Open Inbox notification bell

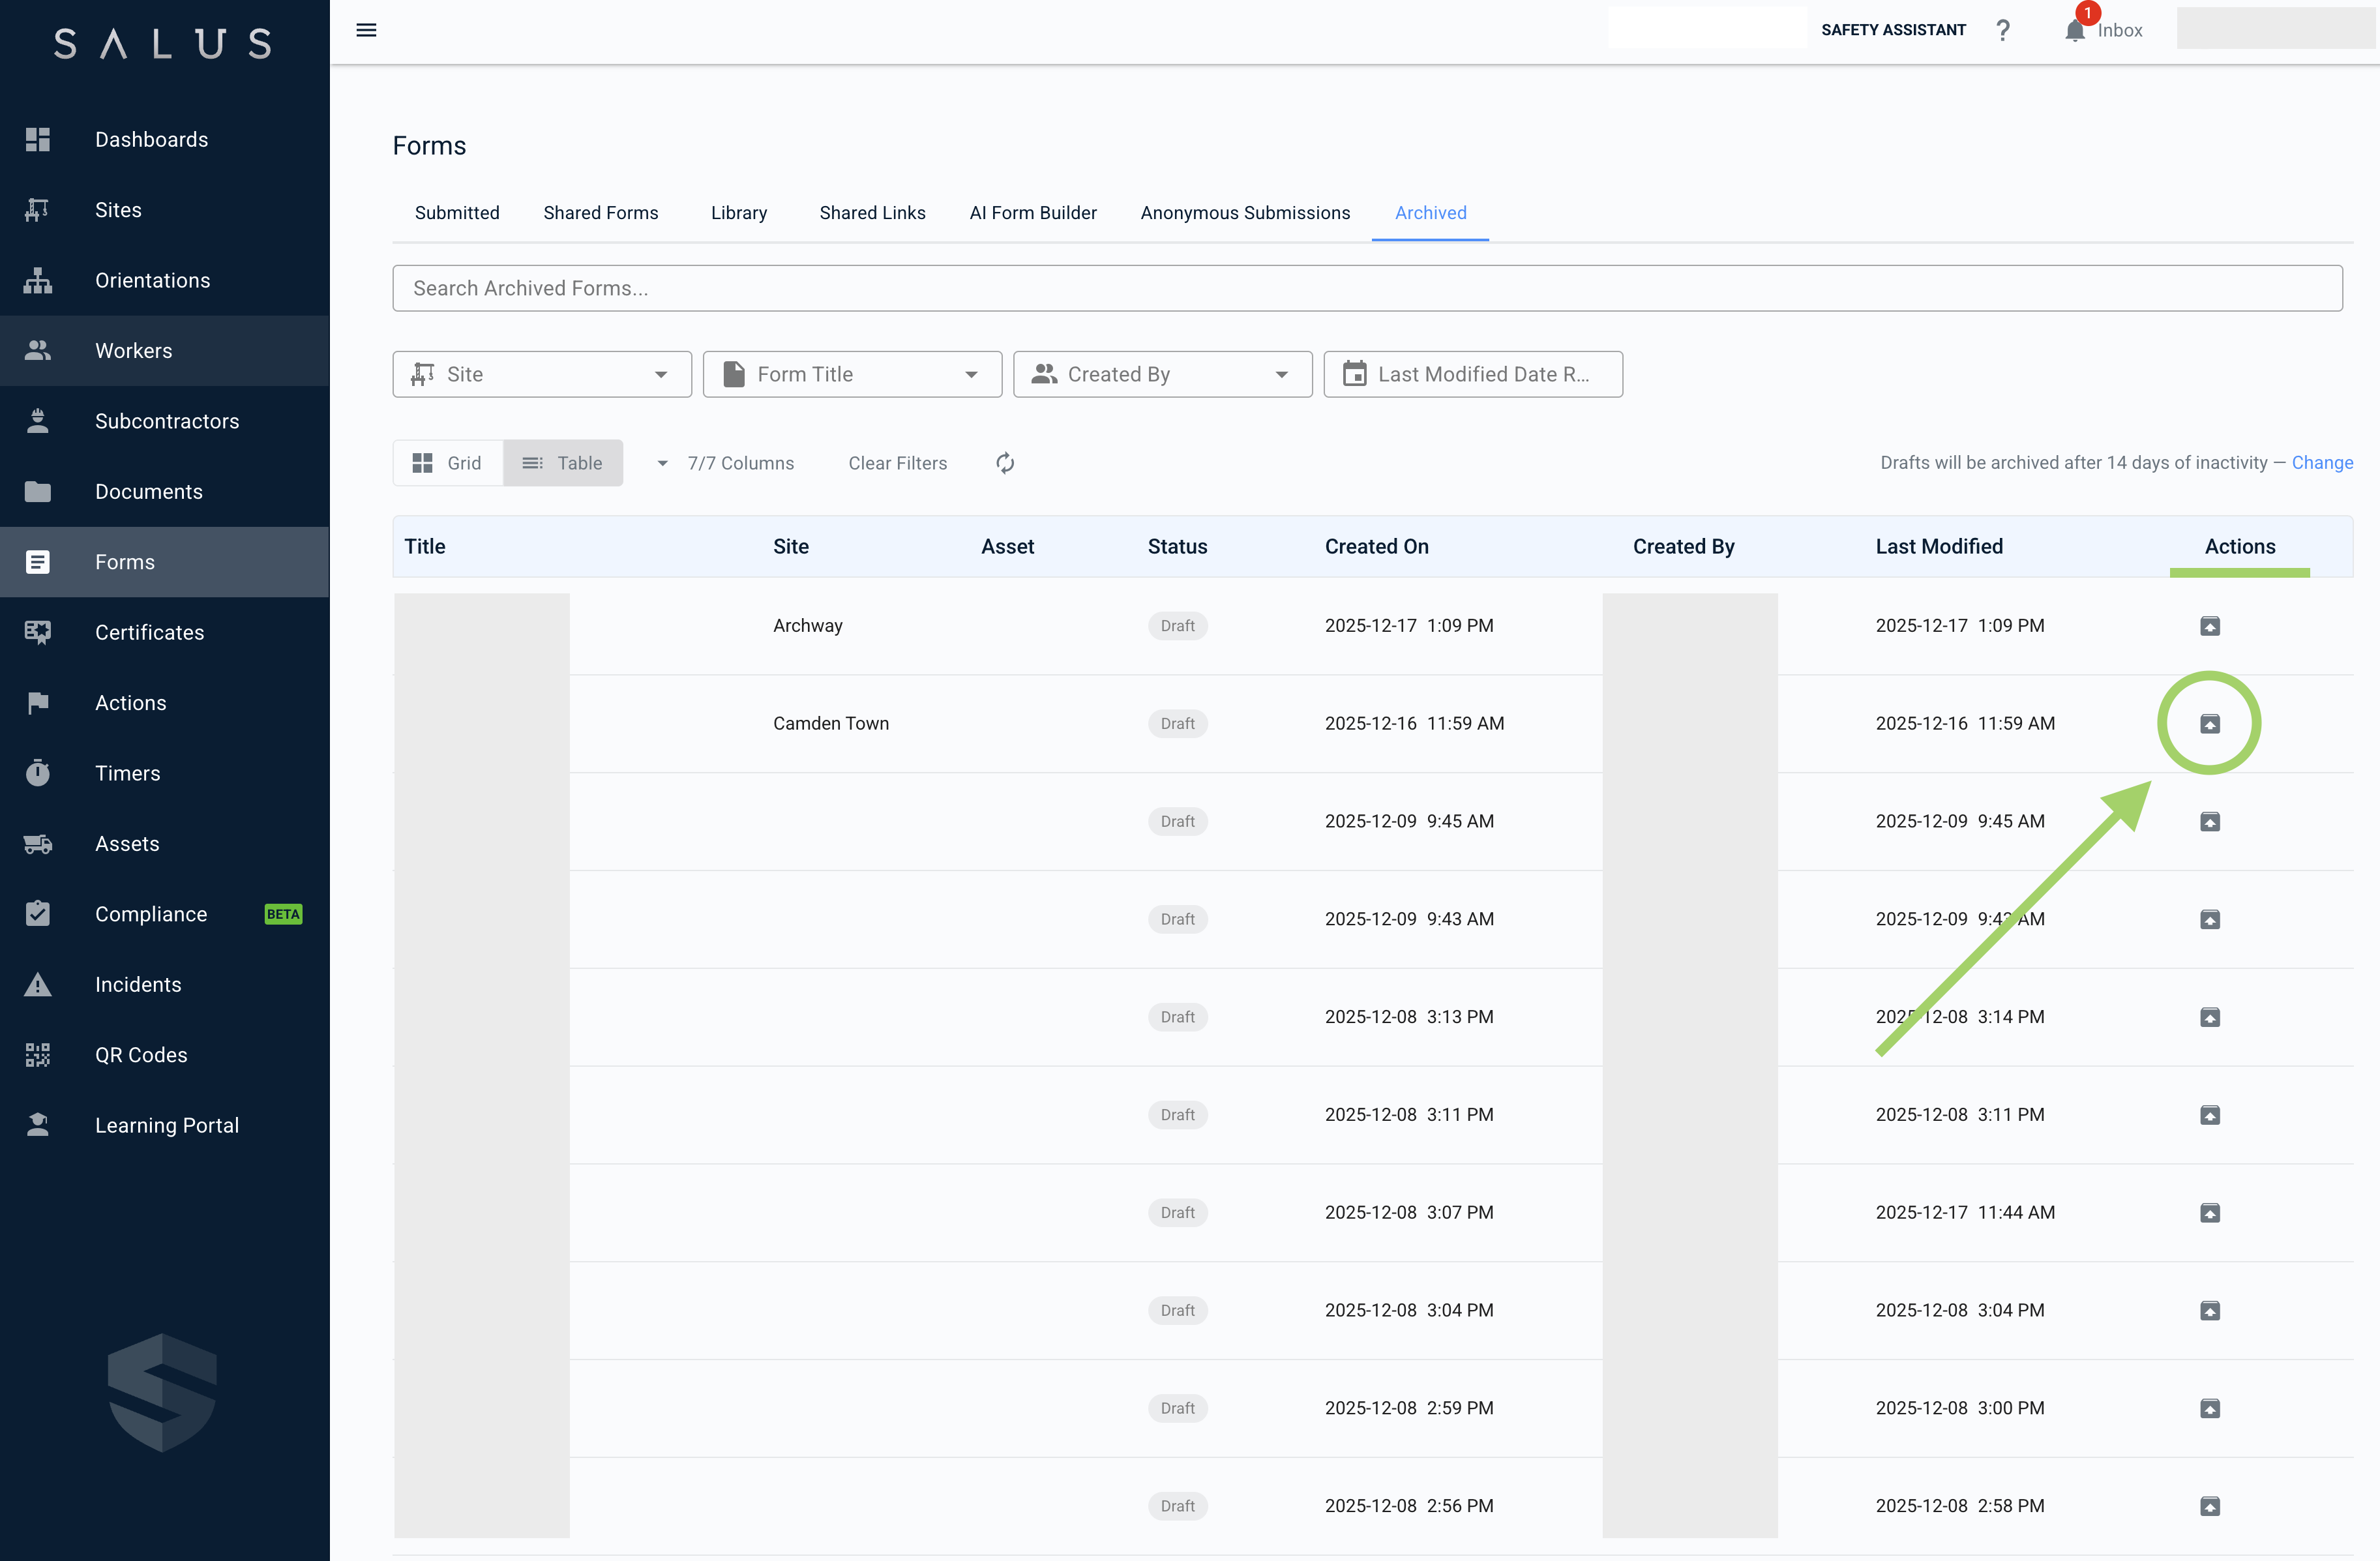pos(2075,31)
